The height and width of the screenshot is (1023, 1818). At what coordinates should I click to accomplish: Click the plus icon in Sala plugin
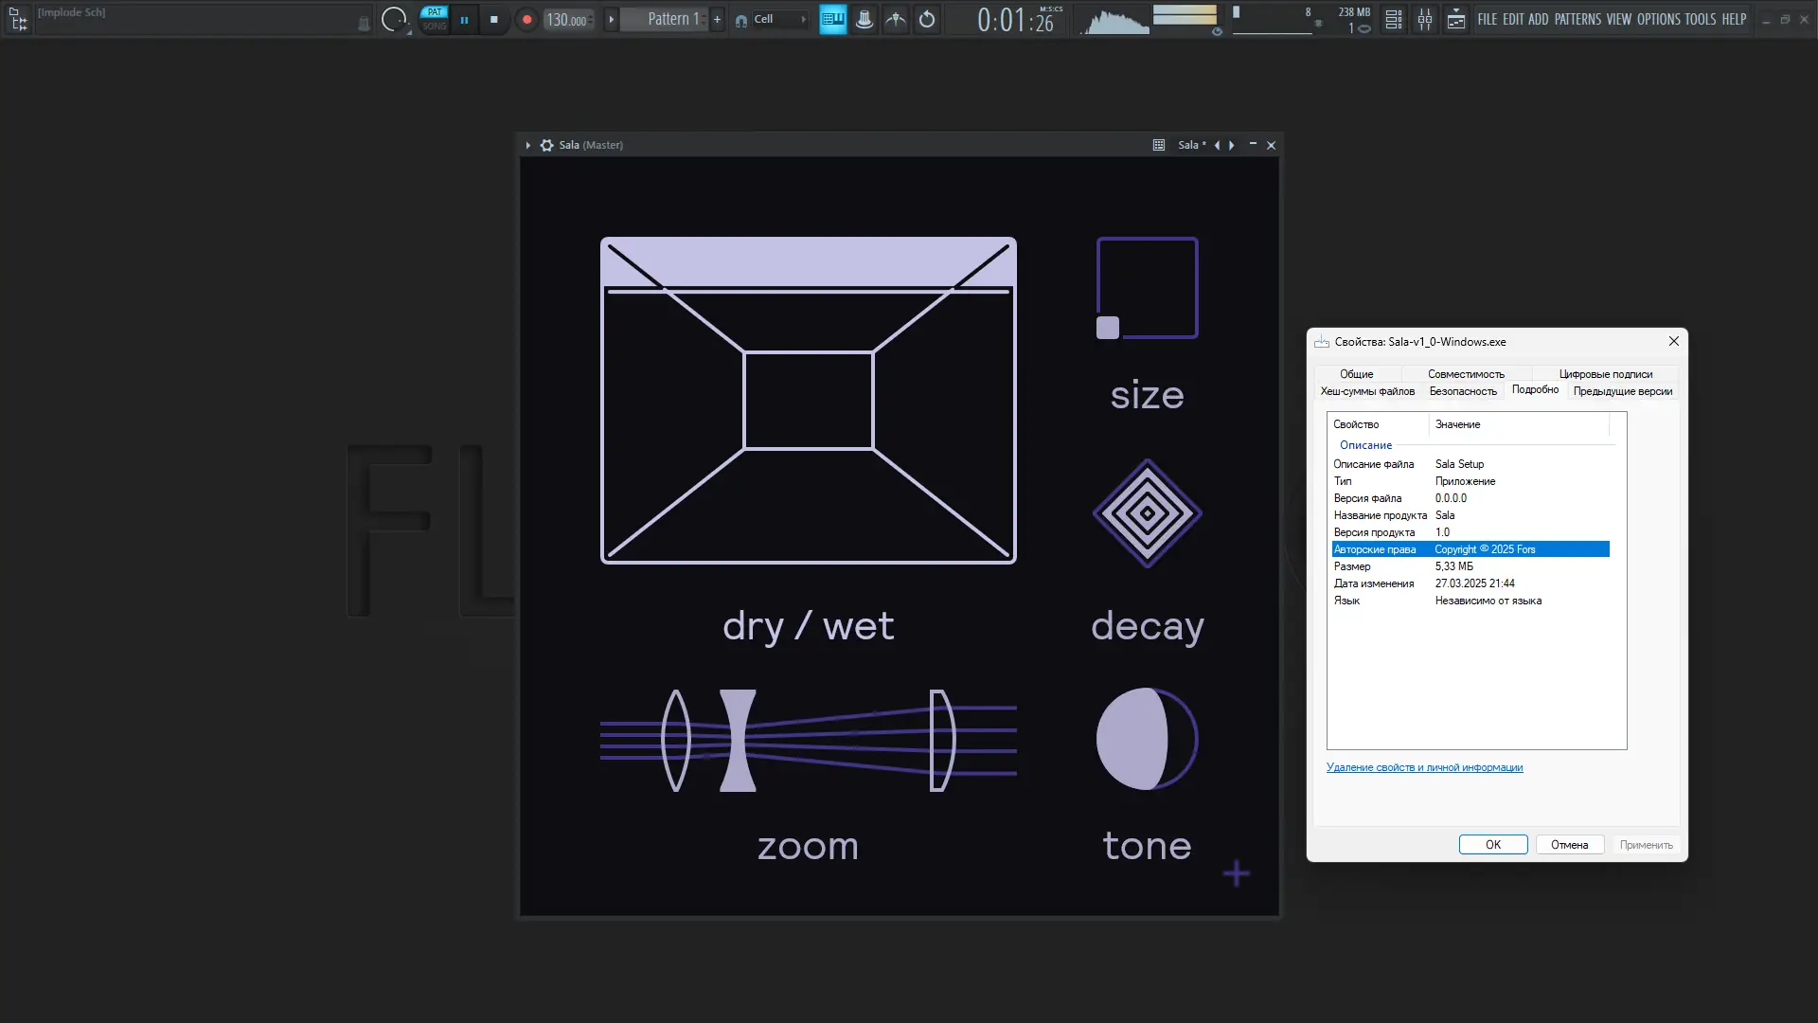coord(1236,873)
